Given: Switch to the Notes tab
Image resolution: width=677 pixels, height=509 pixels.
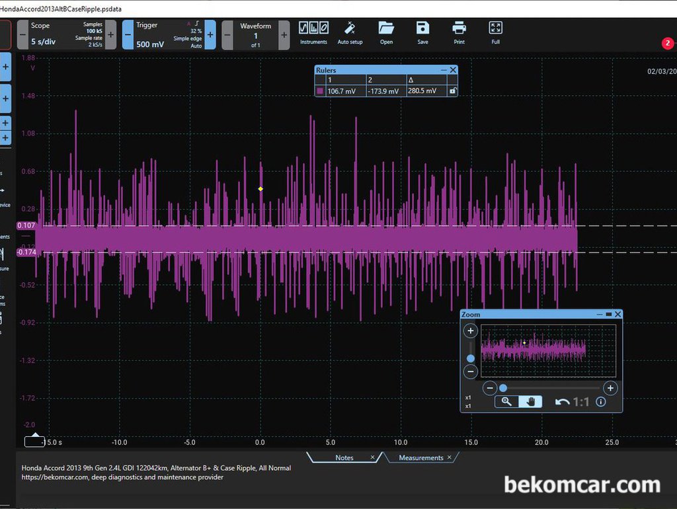Looking at the screenshot, I should coord(344,457).
